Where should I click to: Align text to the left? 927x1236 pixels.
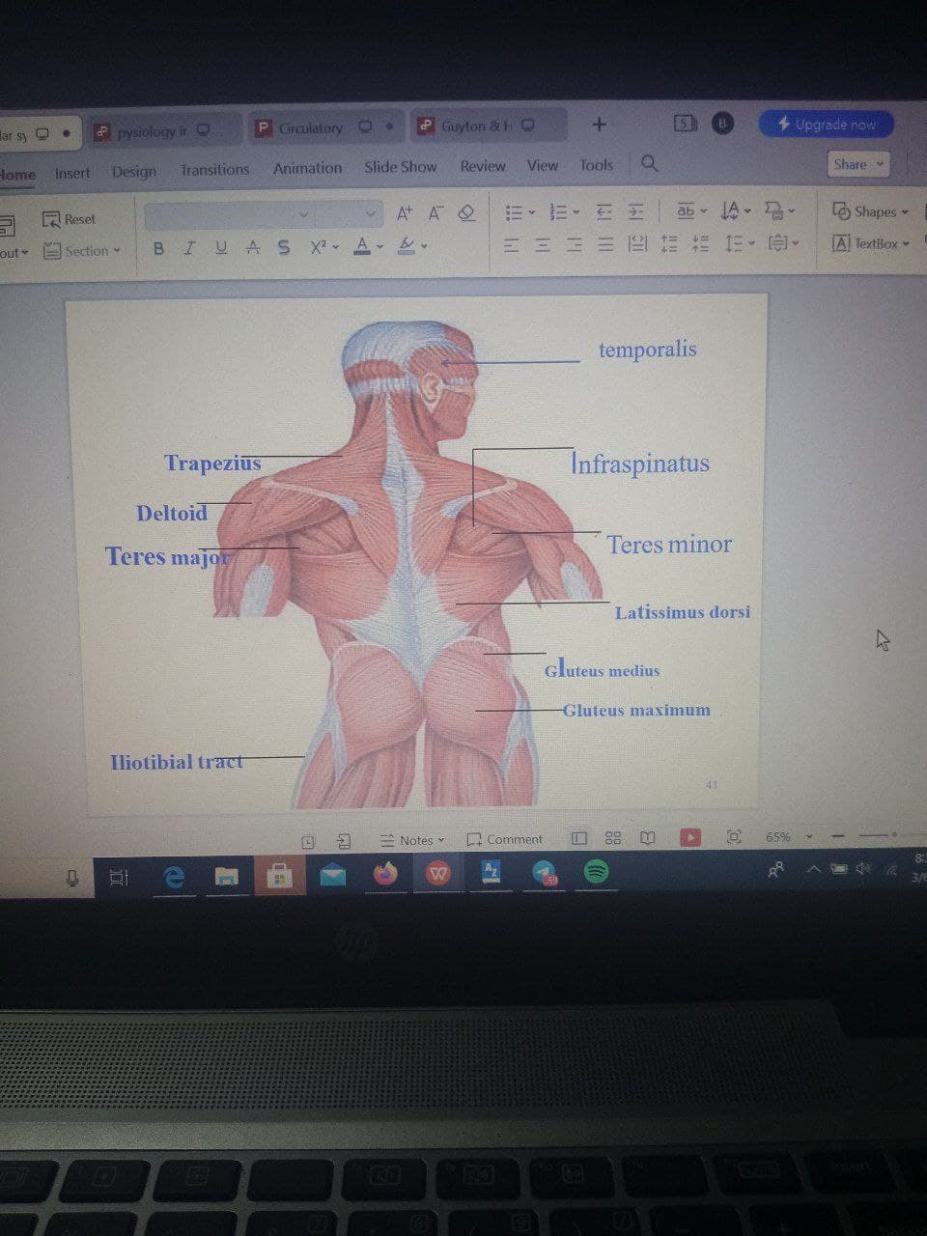513,245
